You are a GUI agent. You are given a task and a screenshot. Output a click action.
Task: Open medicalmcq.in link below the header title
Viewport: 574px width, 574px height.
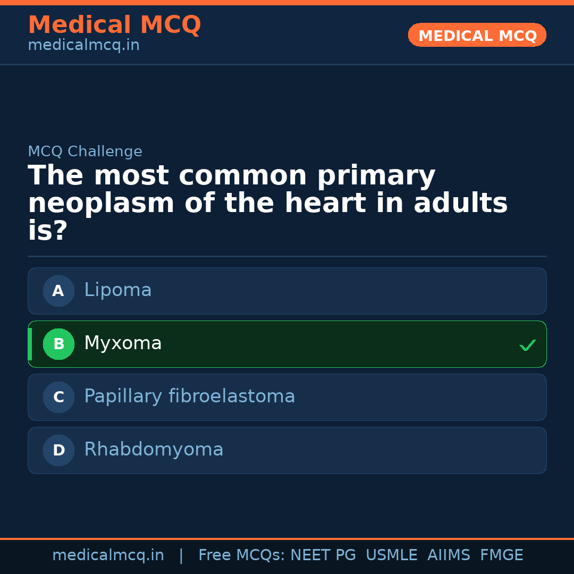[x=83, y=46]
